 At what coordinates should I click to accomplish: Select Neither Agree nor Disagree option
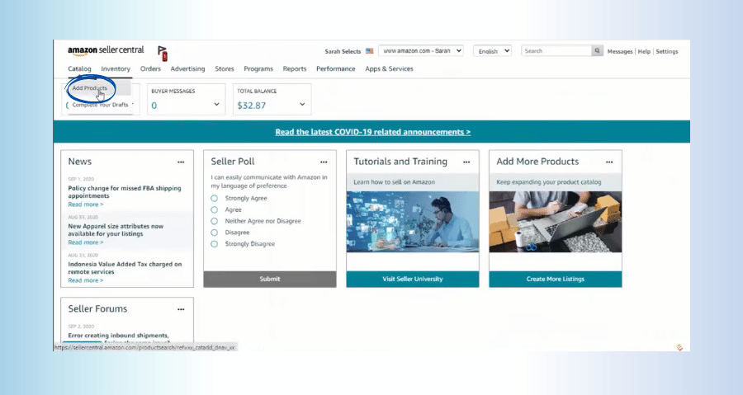(214, 221)
